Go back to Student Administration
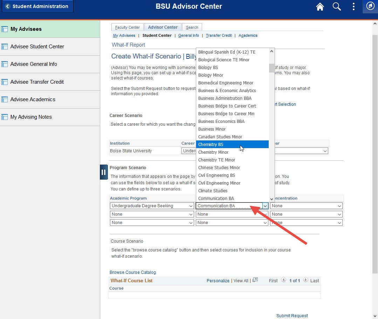The height and width of the screenshot is (319, 378). tap(37, 6)
